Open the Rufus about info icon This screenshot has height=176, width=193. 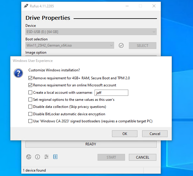pos(38,157)
